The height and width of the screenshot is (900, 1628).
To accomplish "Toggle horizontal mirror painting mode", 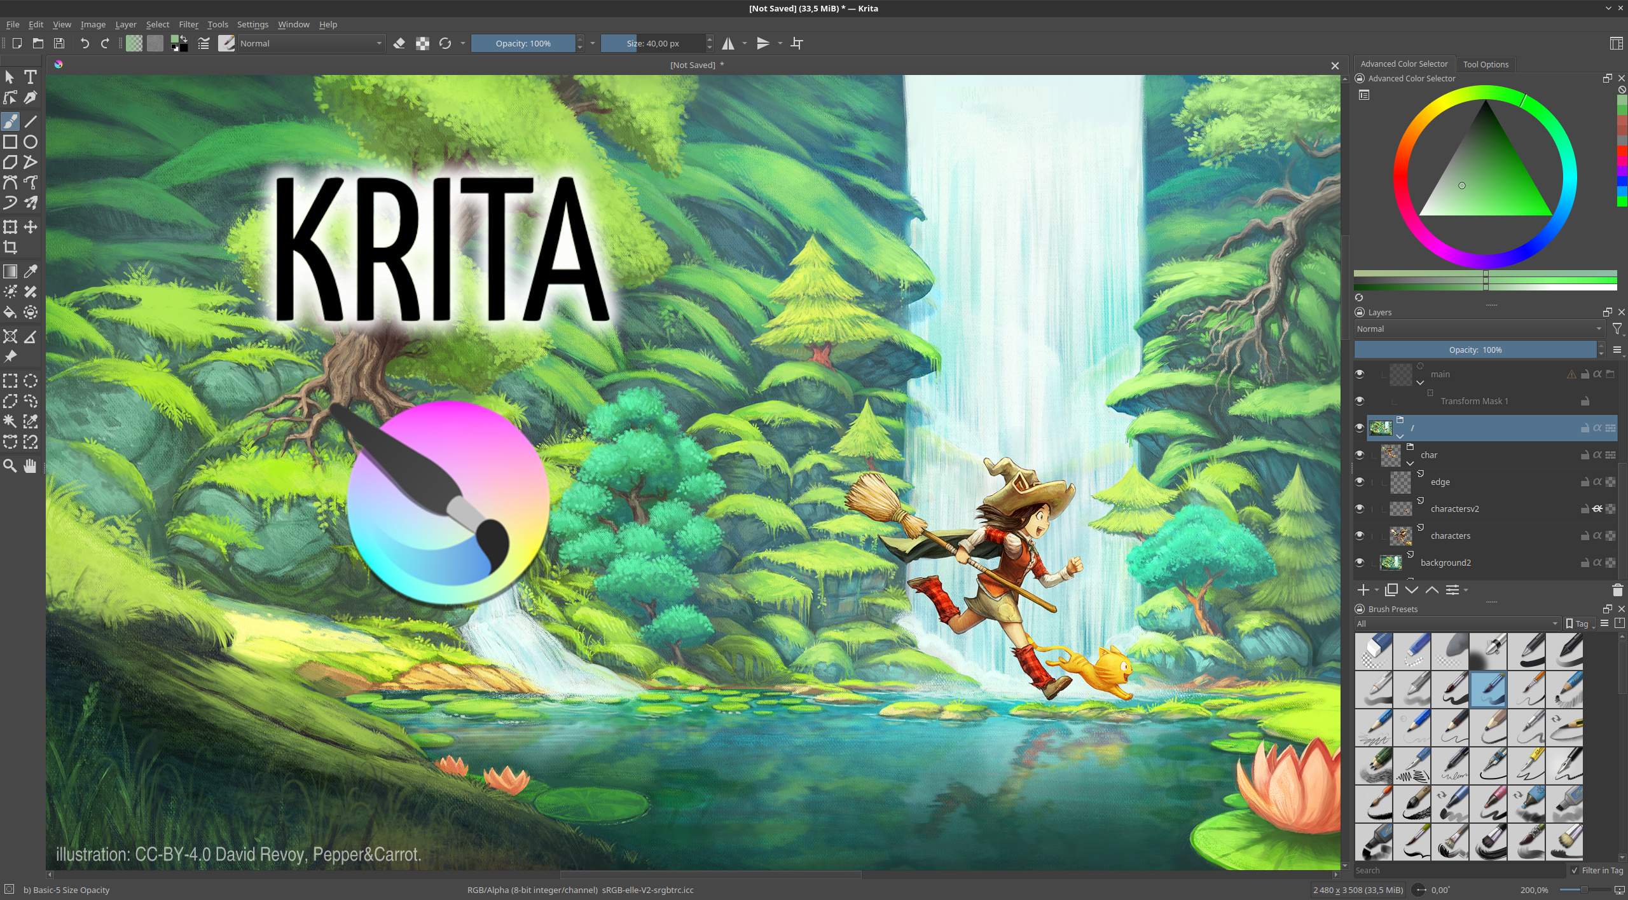I will click(x=728, y=43).
